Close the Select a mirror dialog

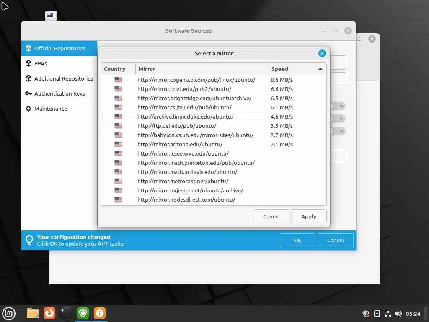(322, 53)
